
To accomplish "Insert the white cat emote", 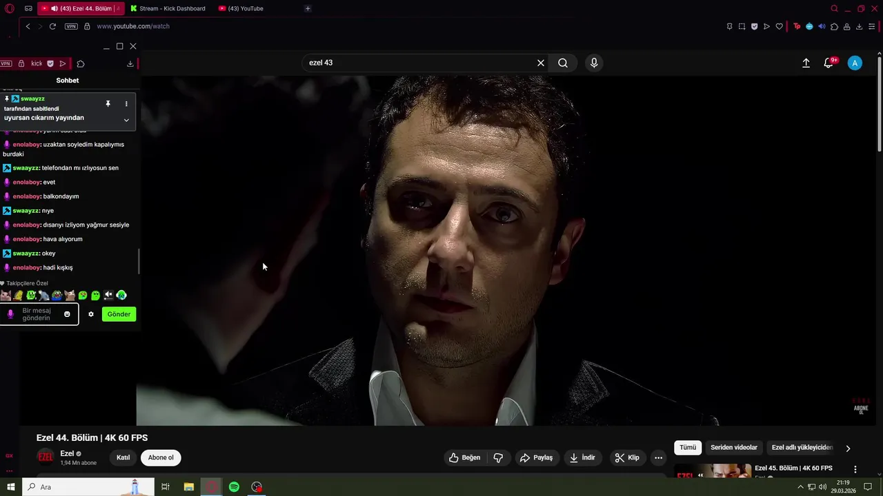I will [x=6, y=296].
